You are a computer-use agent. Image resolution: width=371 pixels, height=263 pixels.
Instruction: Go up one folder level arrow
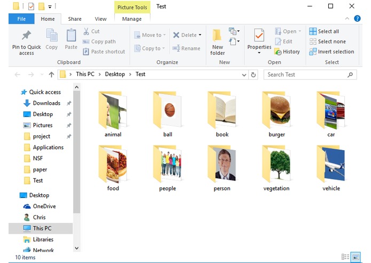point(51,75)
